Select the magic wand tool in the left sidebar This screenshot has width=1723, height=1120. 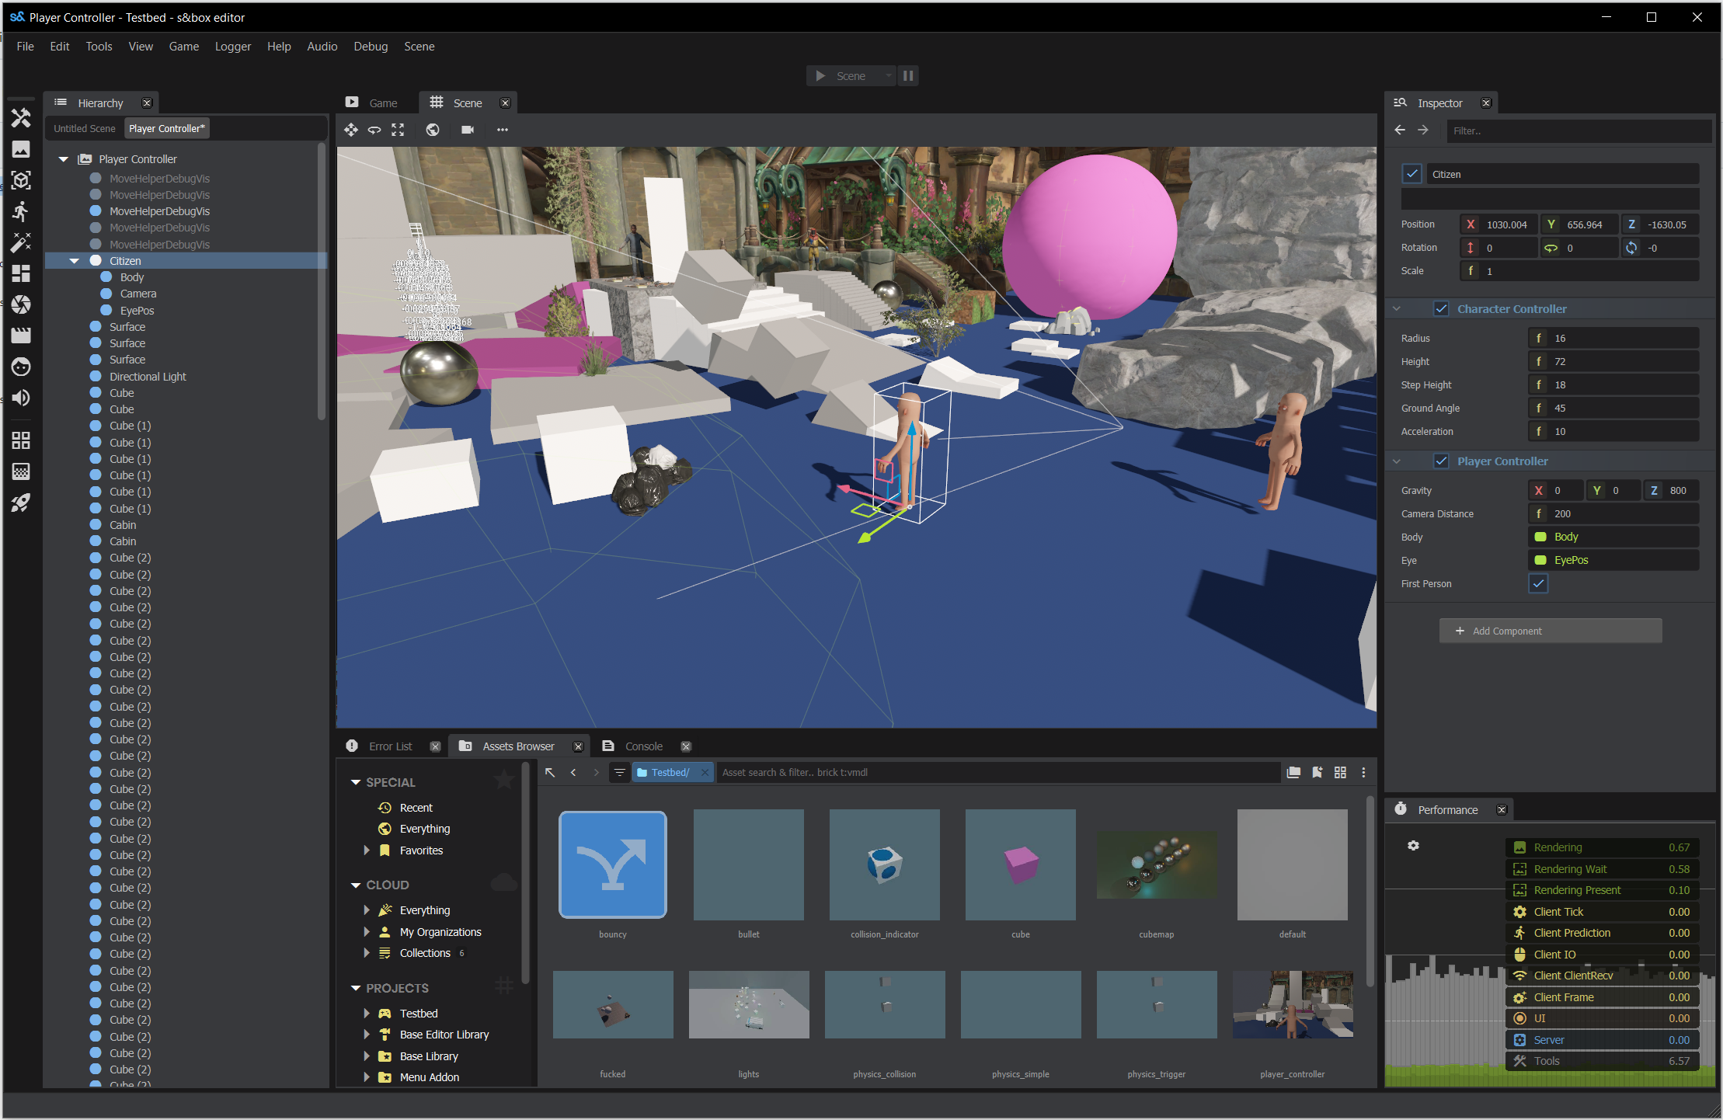(x=21, y=243)
